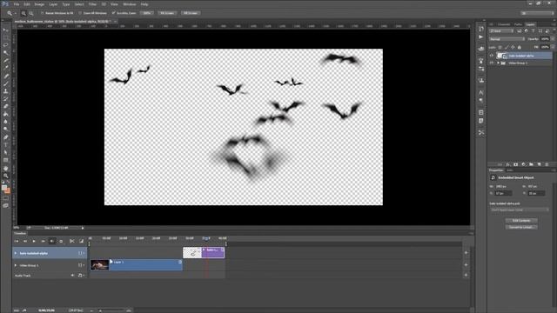
Task: Add media to bats isolated alpha track plus
Action: (466, 253)
